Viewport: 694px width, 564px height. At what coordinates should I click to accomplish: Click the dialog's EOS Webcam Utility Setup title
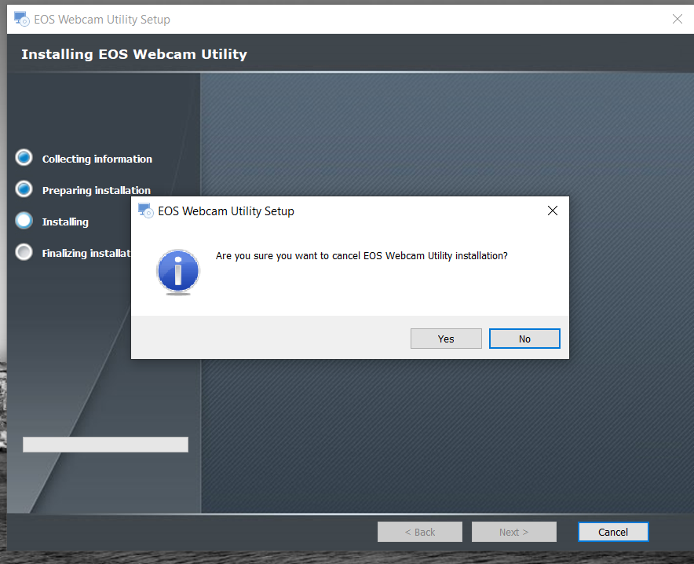(226, 211)
